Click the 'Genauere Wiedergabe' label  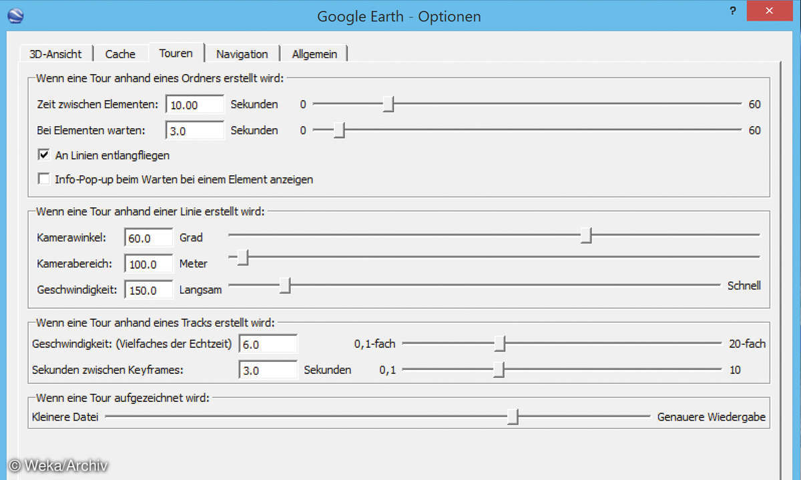[x=712, y=417]
